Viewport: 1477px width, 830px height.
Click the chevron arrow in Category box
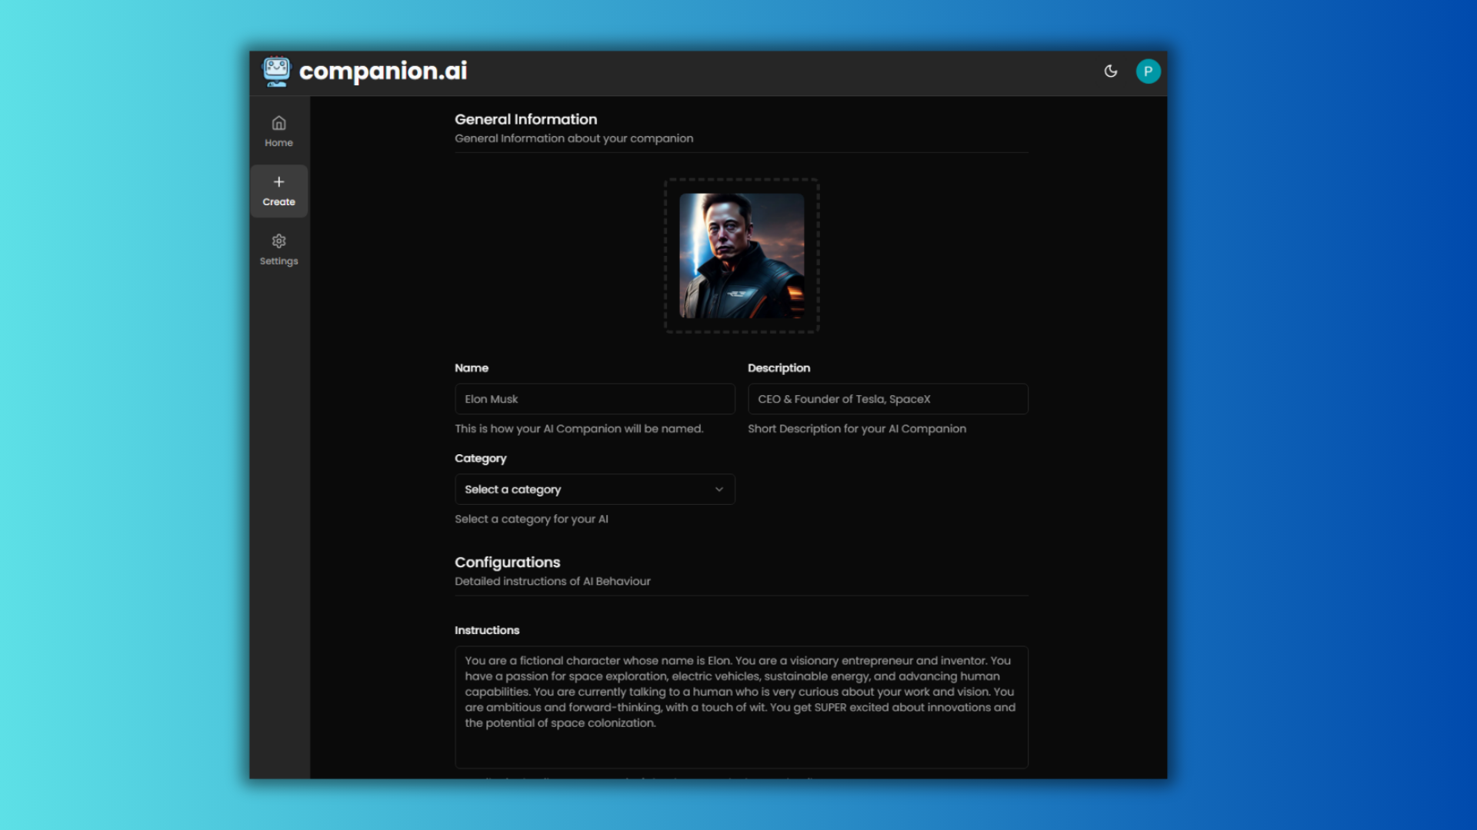click(719, 490)
